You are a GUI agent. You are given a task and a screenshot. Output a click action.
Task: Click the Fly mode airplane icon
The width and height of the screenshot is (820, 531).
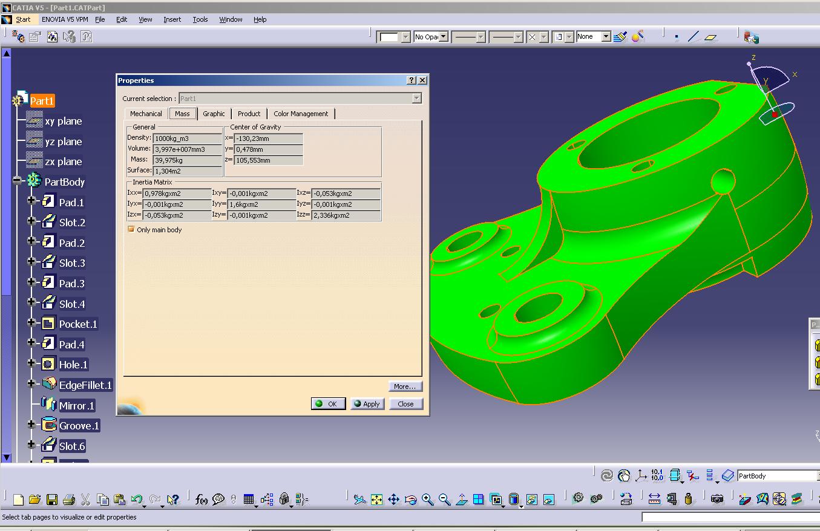pyautogui.click(x=359, y=500)
